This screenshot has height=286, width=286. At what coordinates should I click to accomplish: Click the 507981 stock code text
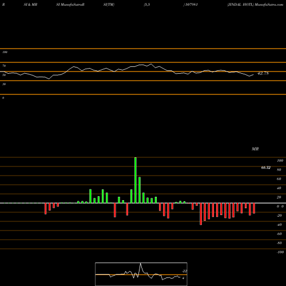(191, 5)
